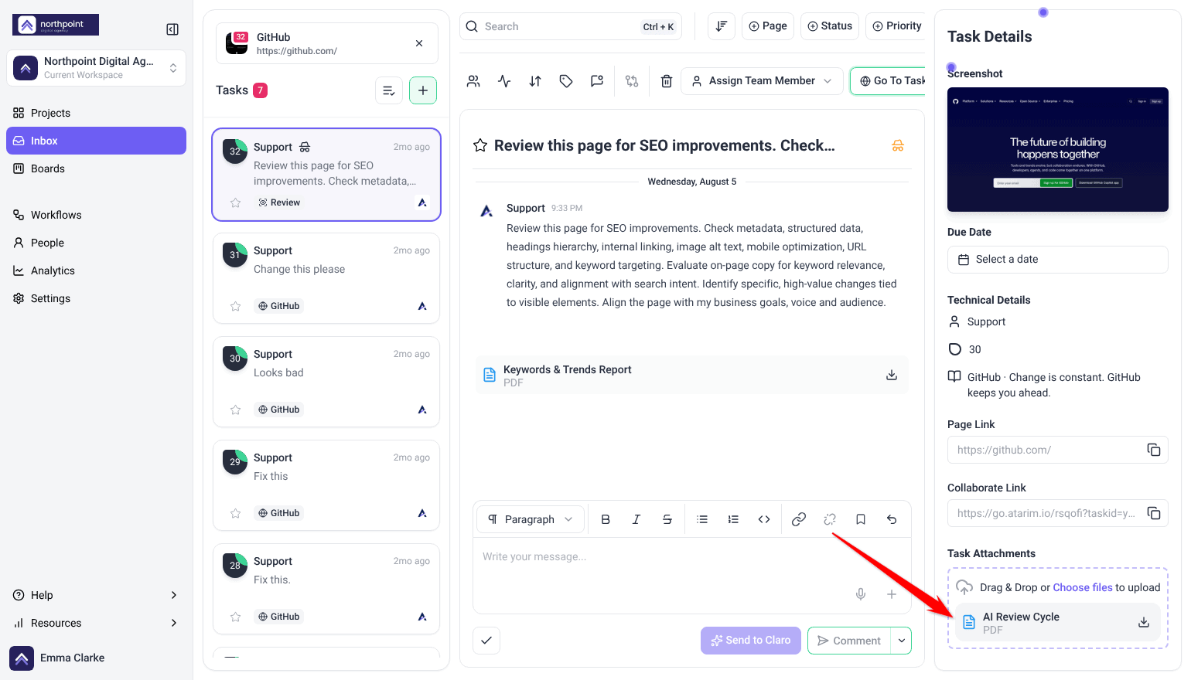Undo the last editor change
This screenshot has width=1191, height=680.
point(892,519)
